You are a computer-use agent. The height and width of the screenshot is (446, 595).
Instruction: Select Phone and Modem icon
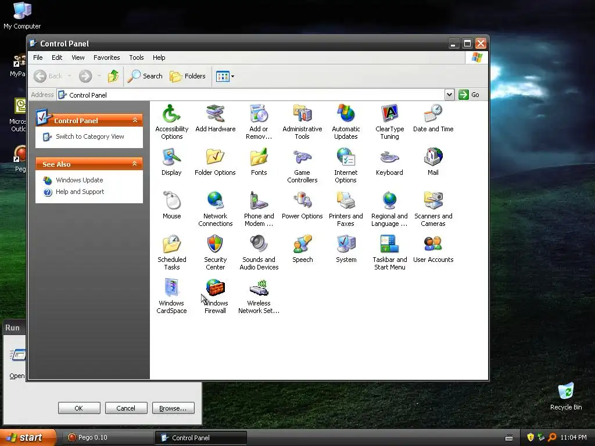pyautogui.click(x=259, y=200)
